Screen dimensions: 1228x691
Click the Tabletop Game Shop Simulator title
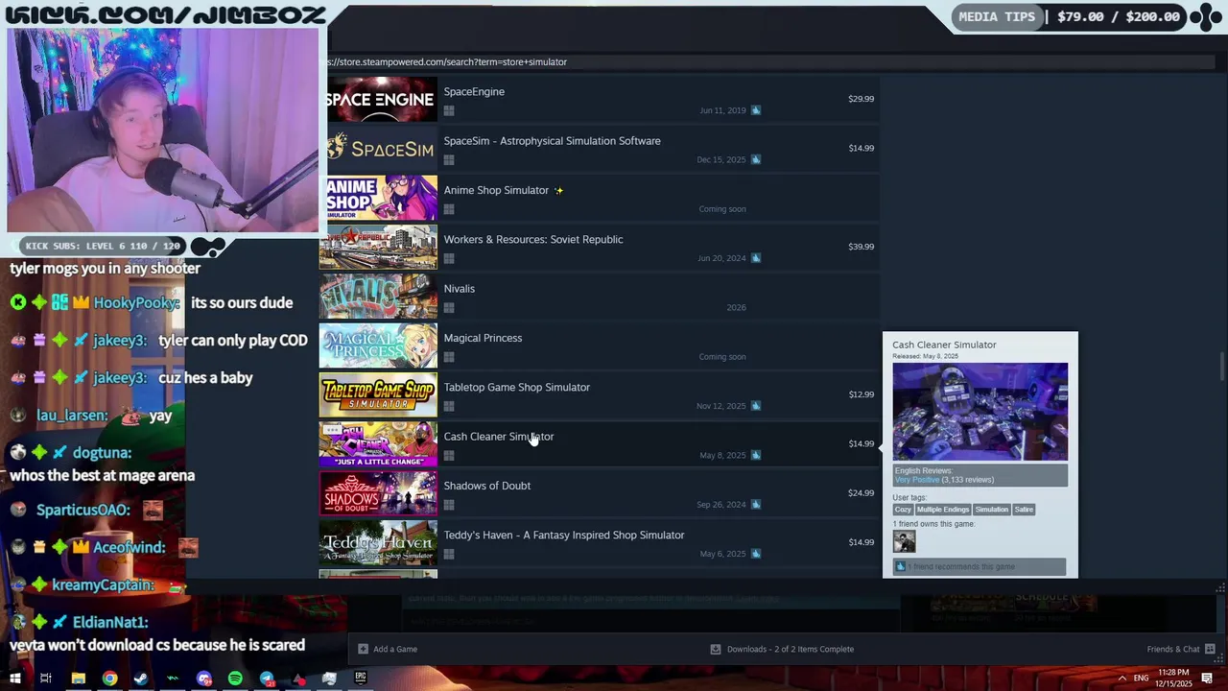pyautogui.click(x=516, y=387)
